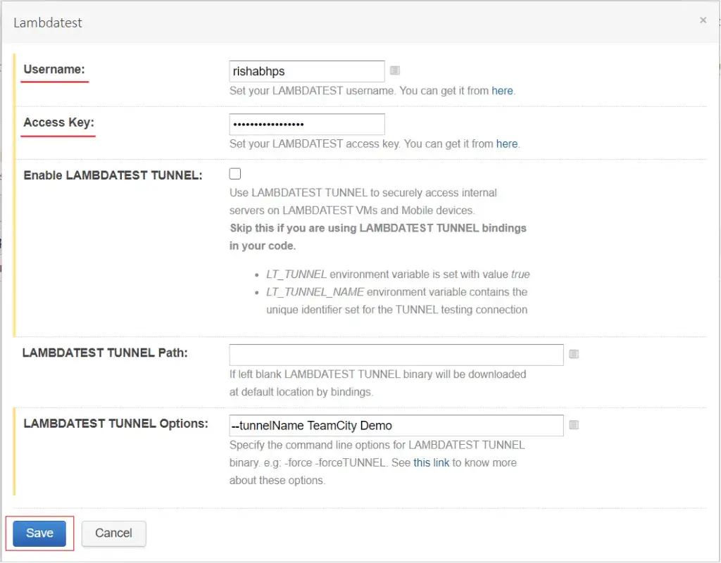
Task: Open the 'here' link for the access key
Action: pyautogui.click(x=507, y=144)
